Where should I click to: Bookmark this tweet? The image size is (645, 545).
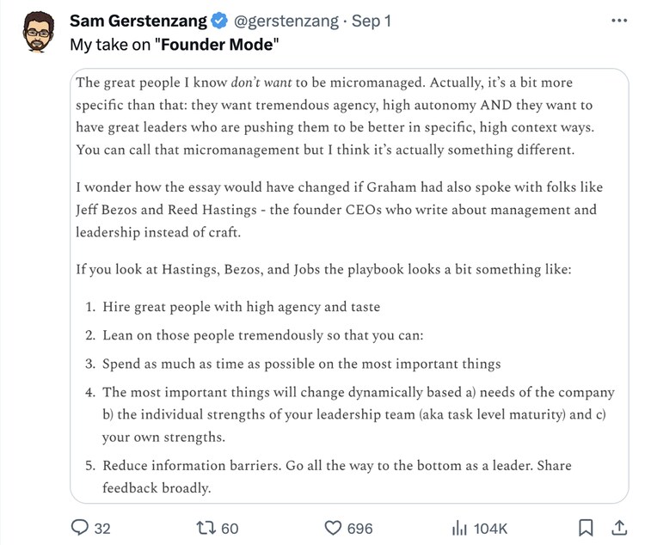586,528
